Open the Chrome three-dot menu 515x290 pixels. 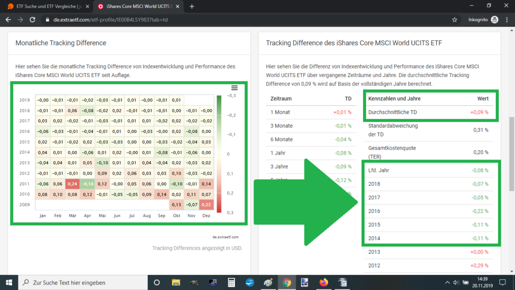[507, 20]
